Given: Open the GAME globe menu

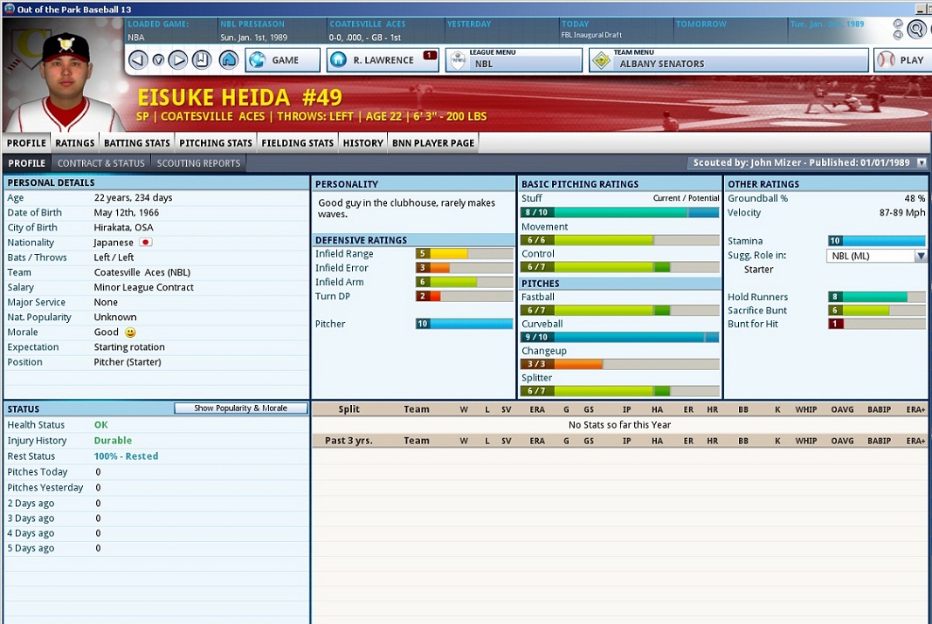Looking at the screenshot, I should tap(280, 59).
